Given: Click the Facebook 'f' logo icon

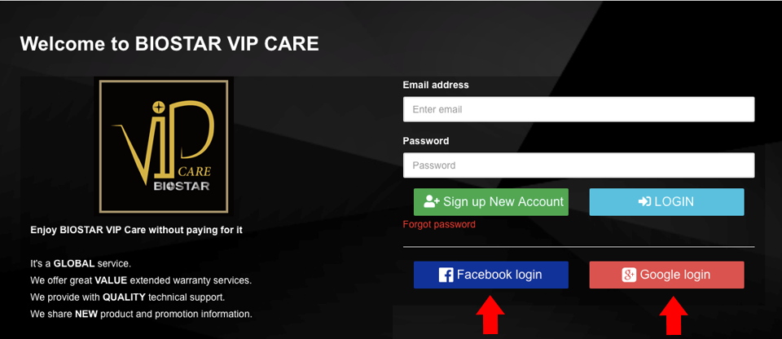Looking at the screenshot, I should [x=446, y=275].
